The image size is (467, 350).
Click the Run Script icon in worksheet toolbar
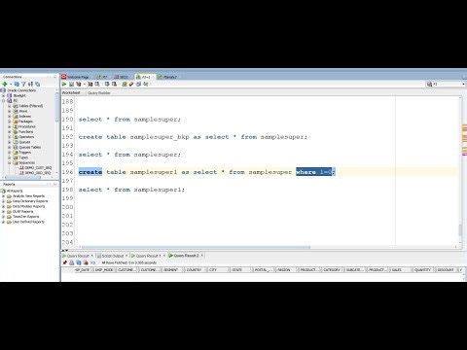pos(71,85)
